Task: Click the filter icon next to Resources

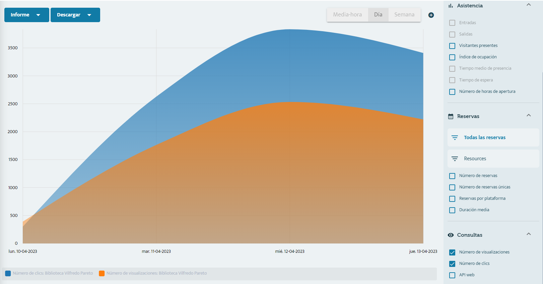Action: pos(455,159)
